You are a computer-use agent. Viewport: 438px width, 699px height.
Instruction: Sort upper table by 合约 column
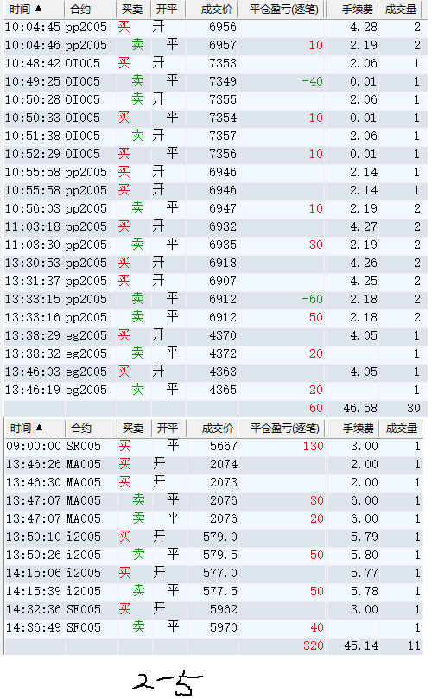[91, 9]
